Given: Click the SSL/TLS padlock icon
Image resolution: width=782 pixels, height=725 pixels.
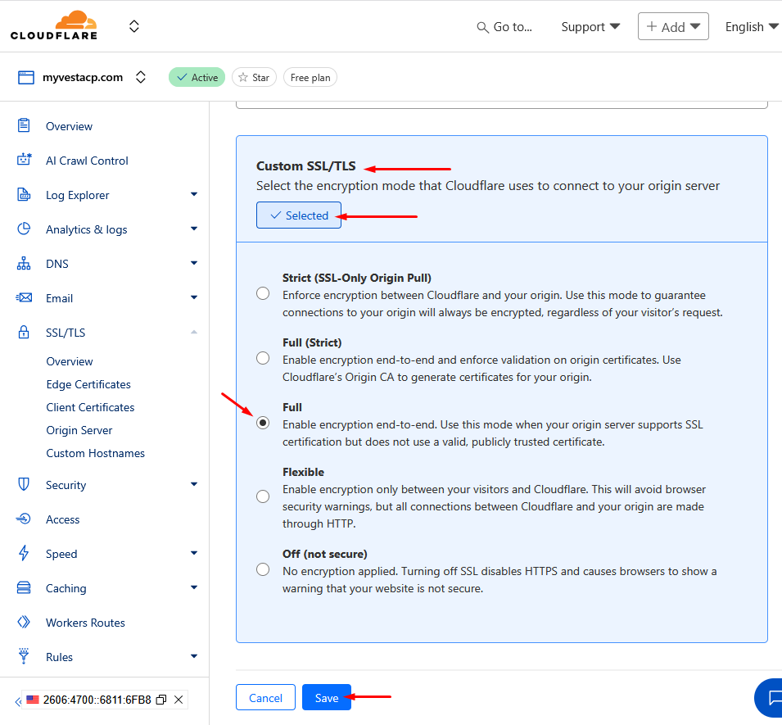Looking at the screenshot, I should (x=24, y=333).
